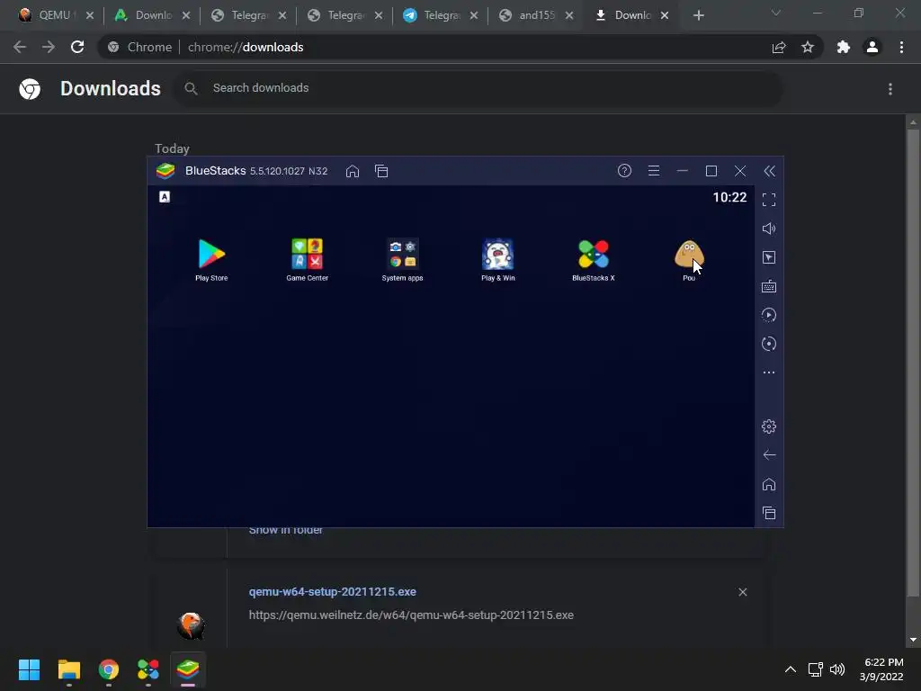The width and height of the screenshot is (921, 691).
Task: Show hidden system tray icons
Action: (791, 669)
